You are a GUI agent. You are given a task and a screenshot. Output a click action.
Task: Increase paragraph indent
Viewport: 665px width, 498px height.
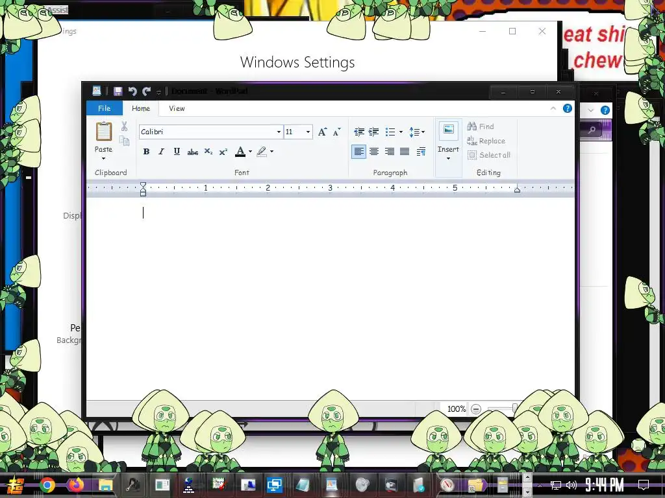coord(373,132)
